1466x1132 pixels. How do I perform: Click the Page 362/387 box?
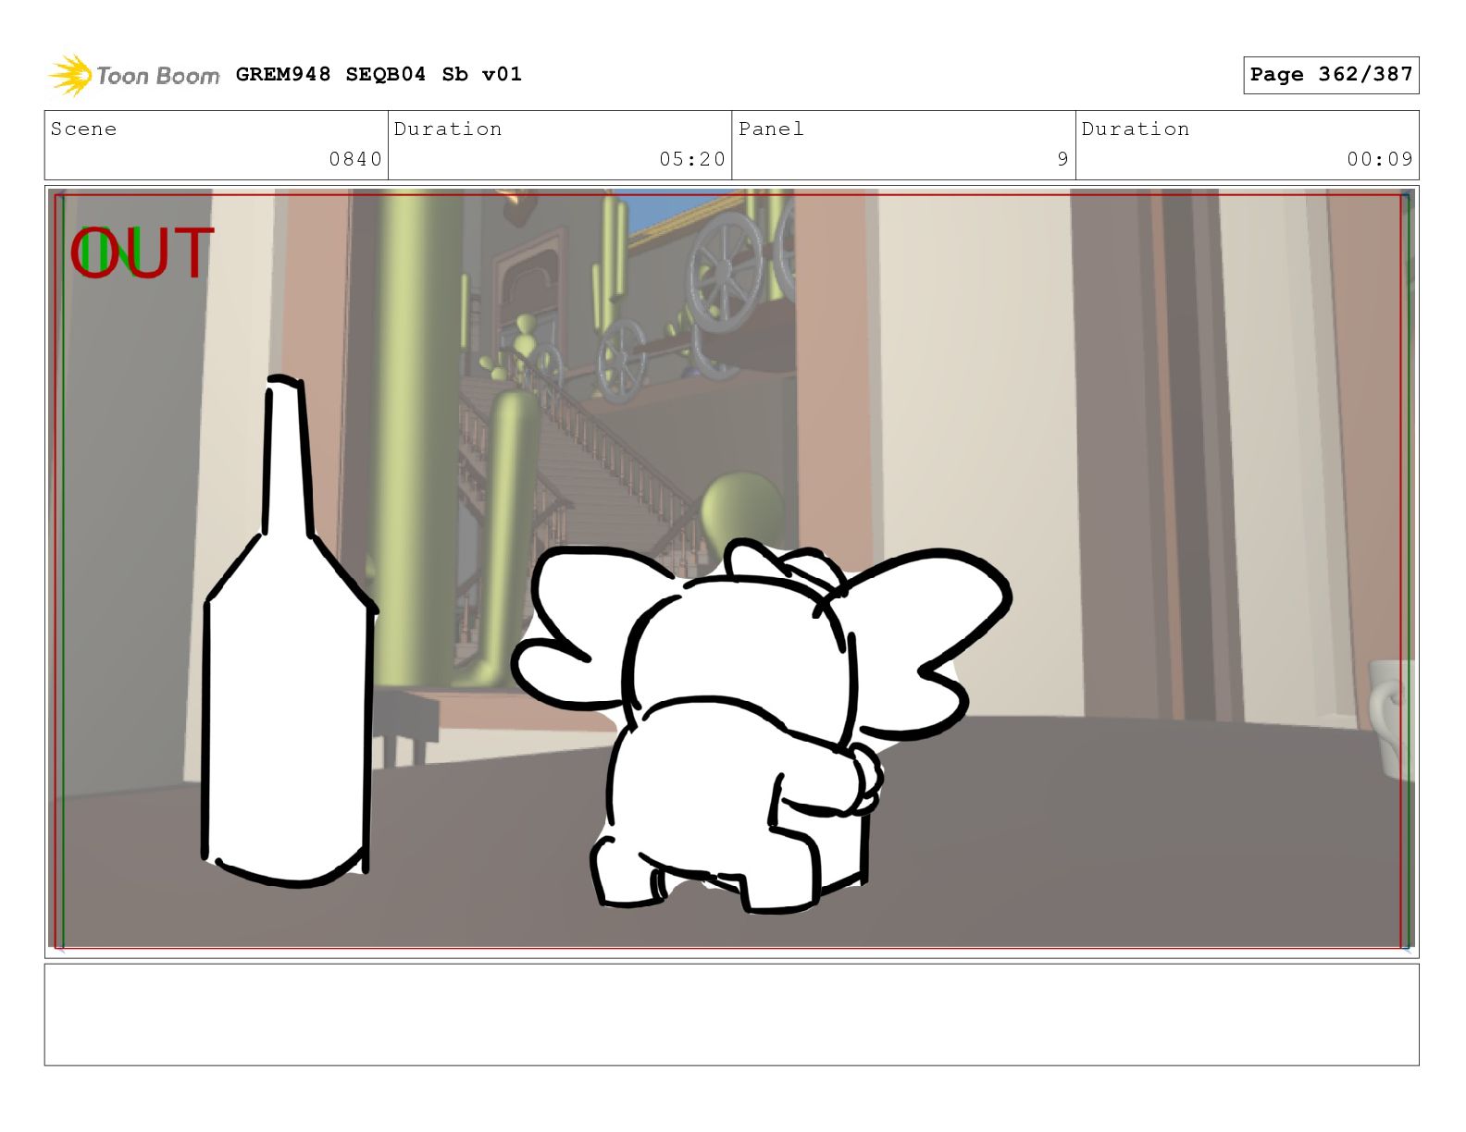click(1331, 75)
